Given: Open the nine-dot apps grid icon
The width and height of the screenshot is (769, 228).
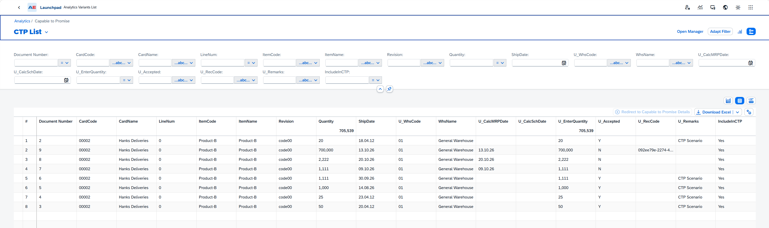Looking at the screenshot, I should [750, 7].
